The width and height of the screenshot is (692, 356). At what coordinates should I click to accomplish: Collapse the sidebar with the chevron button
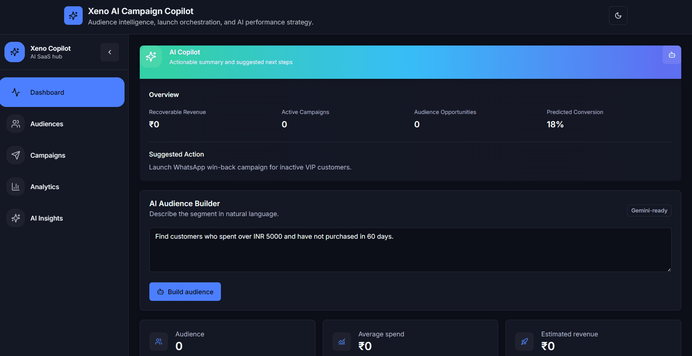(110, 52)
